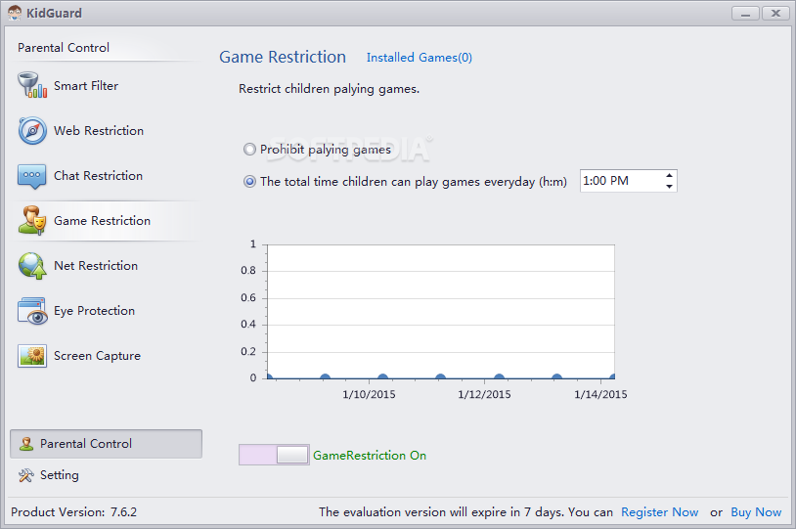The height and width of the screenshot is (529, 796).
Task: Click the Setting tools icon
Action: click(25, 475)
